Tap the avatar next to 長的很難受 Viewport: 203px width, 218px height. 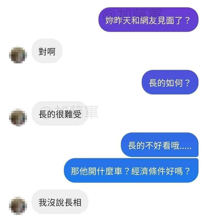tap(18, 117)
